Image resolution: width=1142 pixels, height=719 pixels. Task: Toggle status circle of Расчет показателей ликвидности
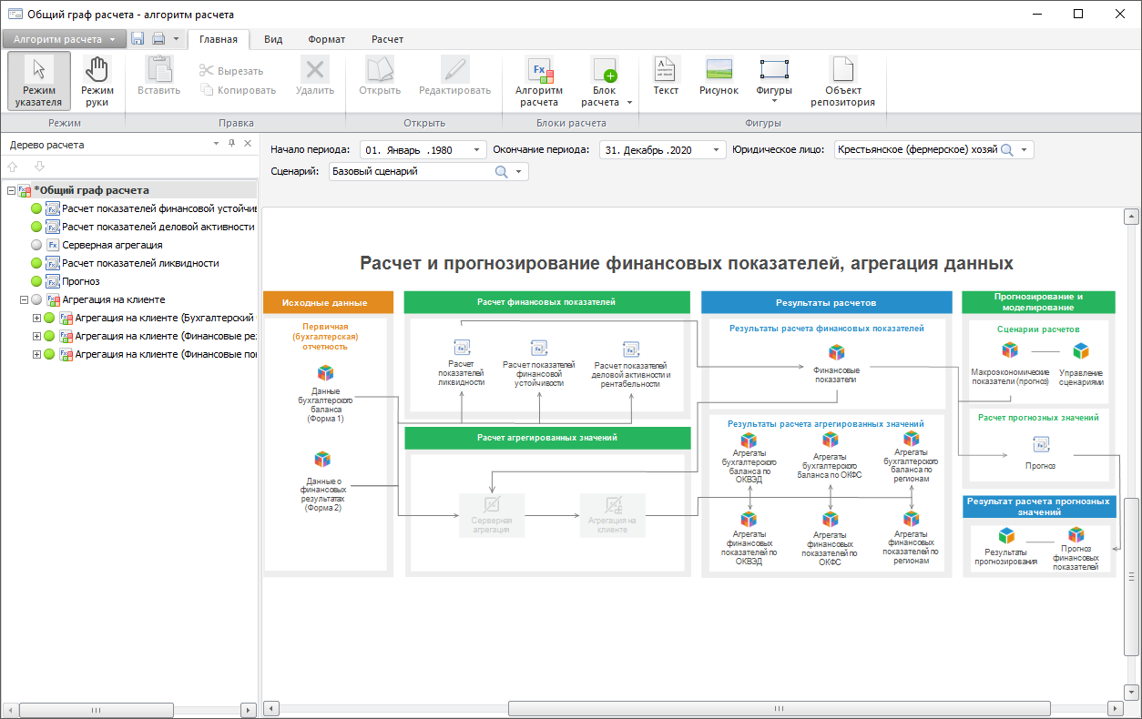pyautogui.click(x=37, y=263)
